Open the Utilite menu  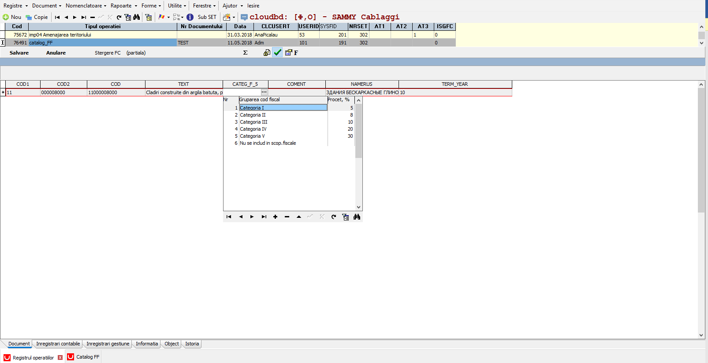177,6
